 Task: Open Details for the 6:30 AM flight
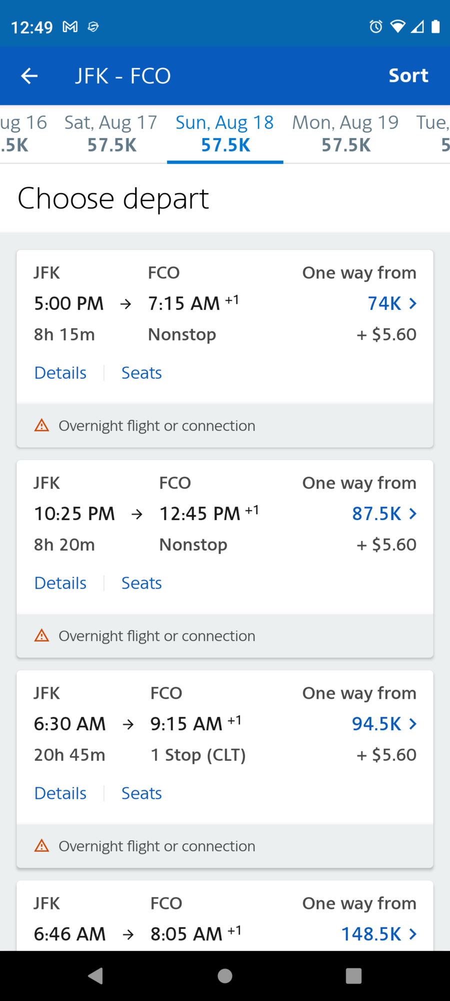(x=60, y=793)
